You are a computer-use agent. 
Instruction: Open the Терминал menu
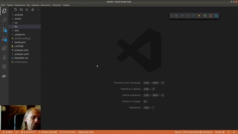[57, 5]
